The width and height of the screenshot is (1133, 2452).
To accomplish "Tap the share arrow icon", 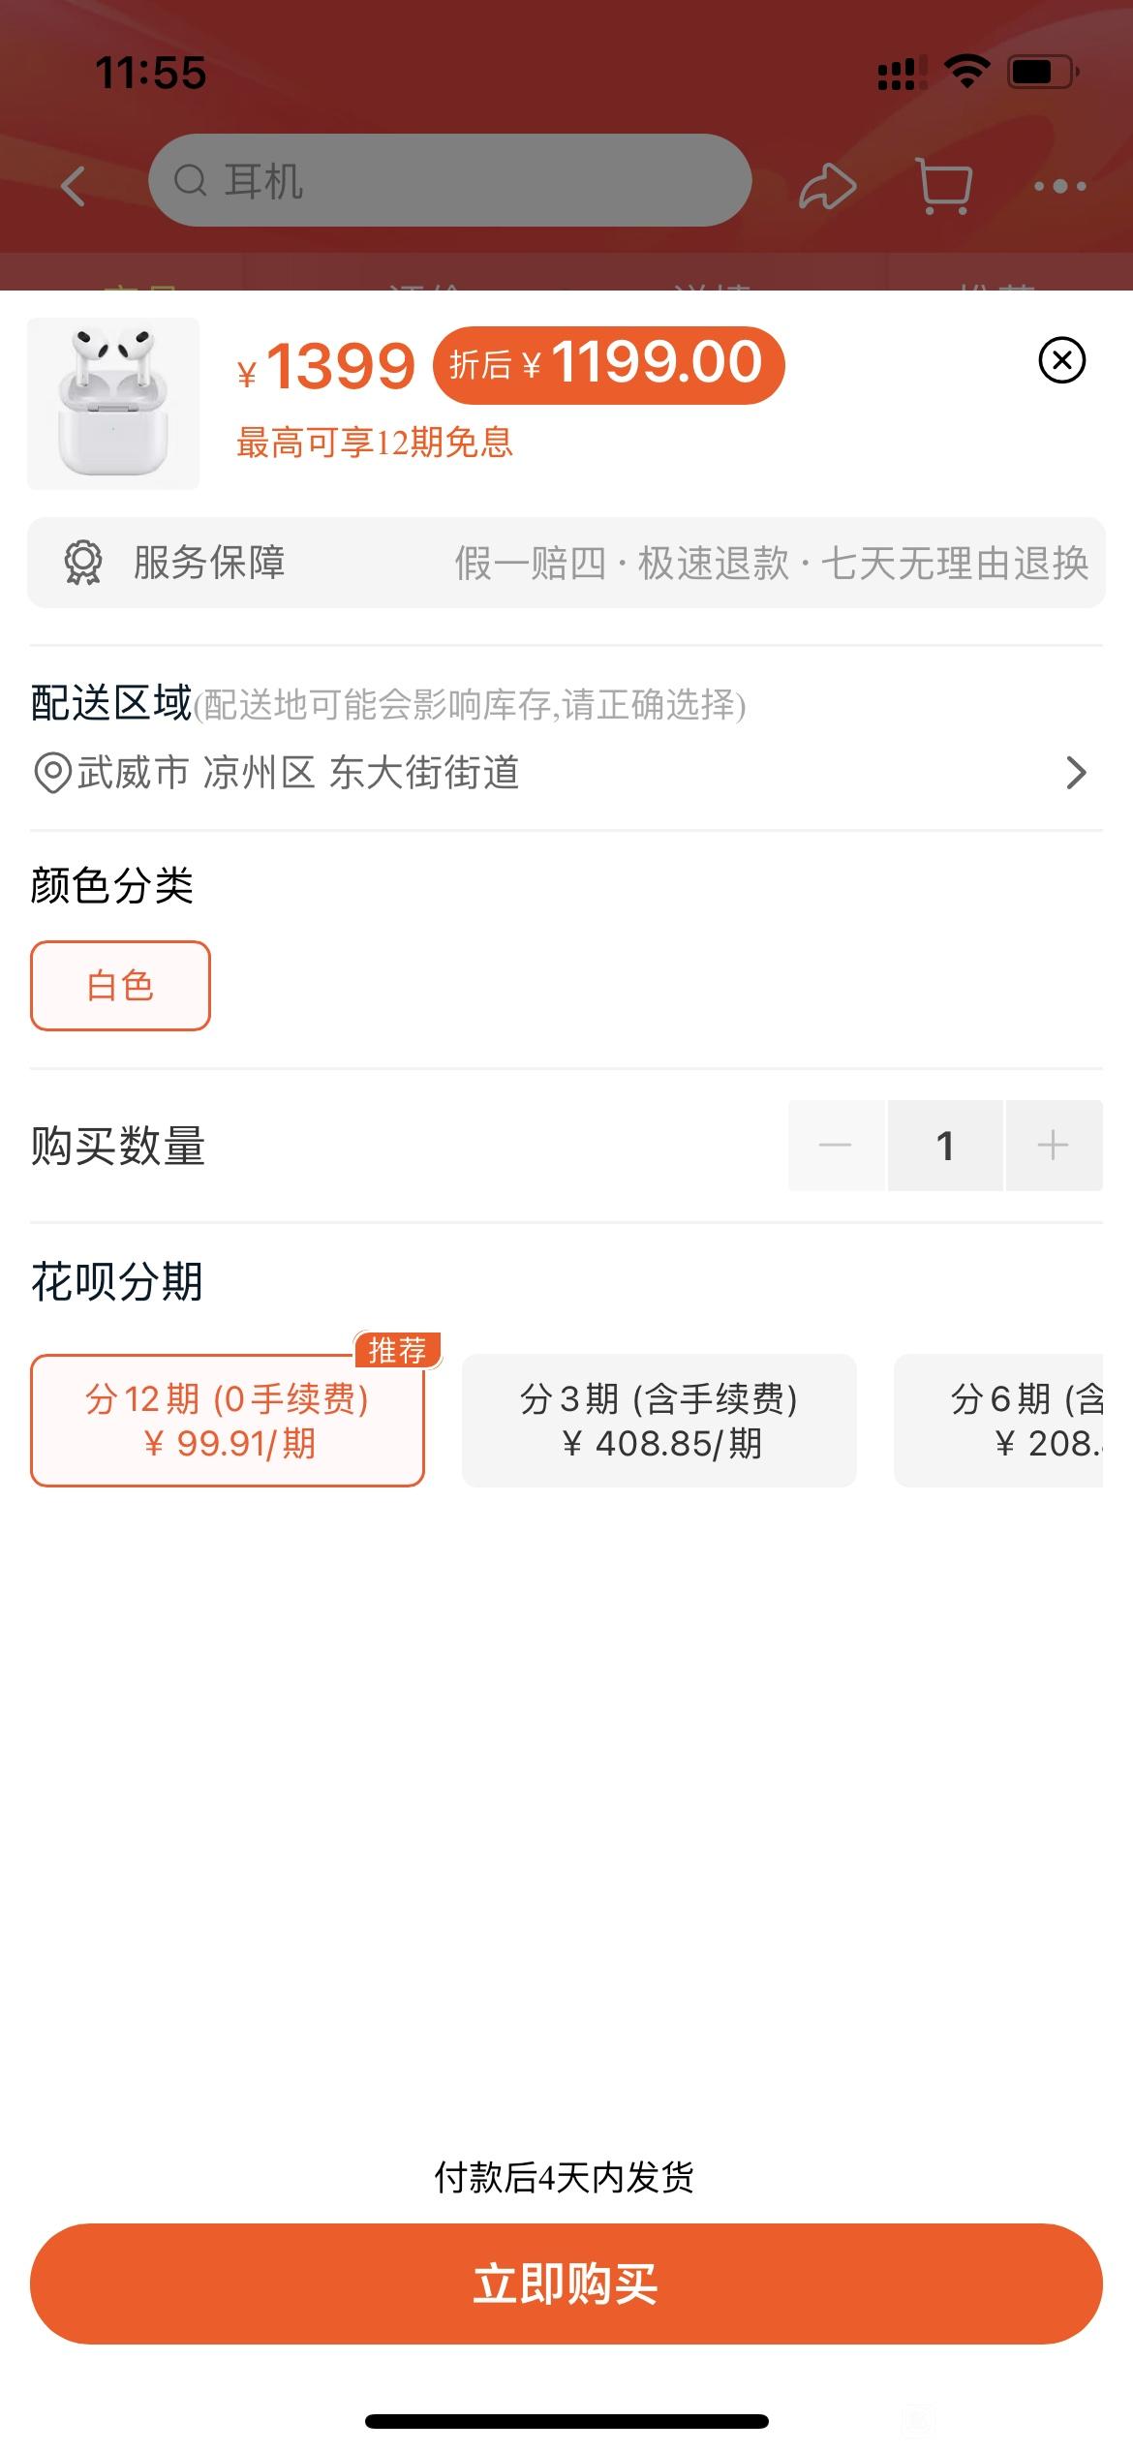I will (x=827, y=185).
